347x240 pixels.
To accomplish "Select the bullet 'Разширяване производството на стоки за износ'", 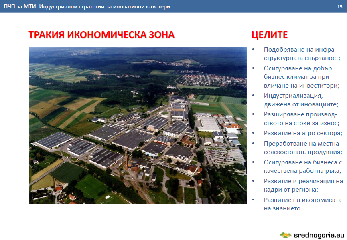I will point(301,119).
